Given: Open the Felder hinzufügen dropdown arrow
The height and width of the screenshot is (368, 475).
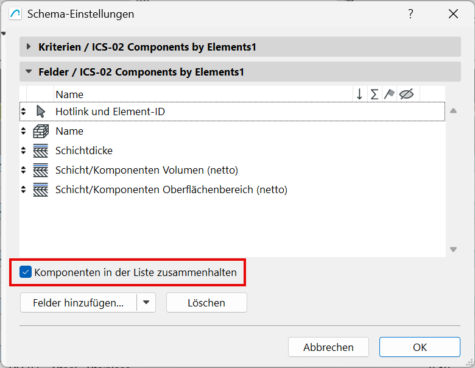Looking at the screenshot, I should pyautogui.click(x=146, y=303).
